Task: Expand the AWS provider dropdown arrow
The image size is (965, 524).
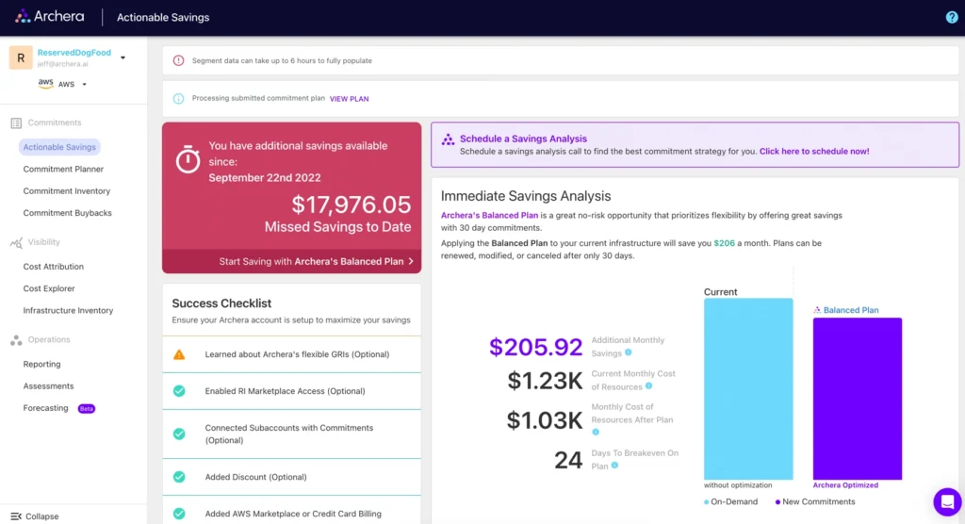Action: coord(84,85)
